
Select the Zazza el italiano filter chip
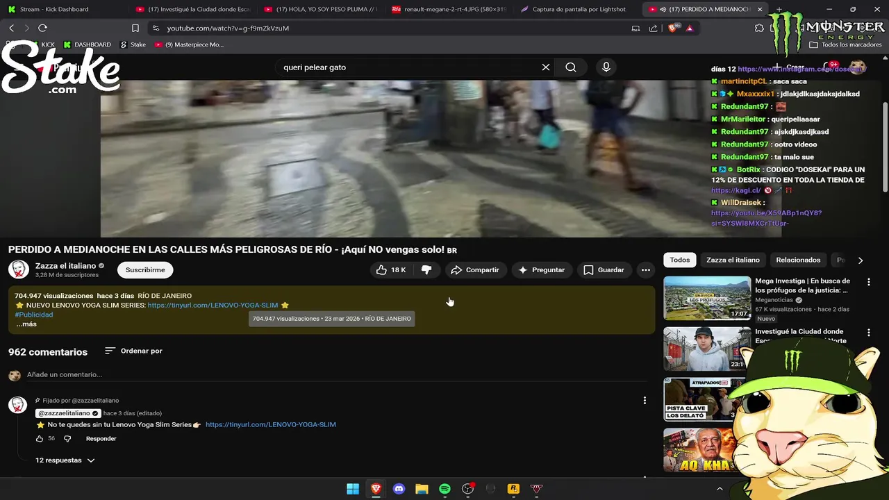(733, 260)
